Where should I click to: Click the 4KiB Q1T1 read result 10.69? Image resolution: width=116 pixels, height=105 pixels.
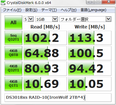click(45, 84)
